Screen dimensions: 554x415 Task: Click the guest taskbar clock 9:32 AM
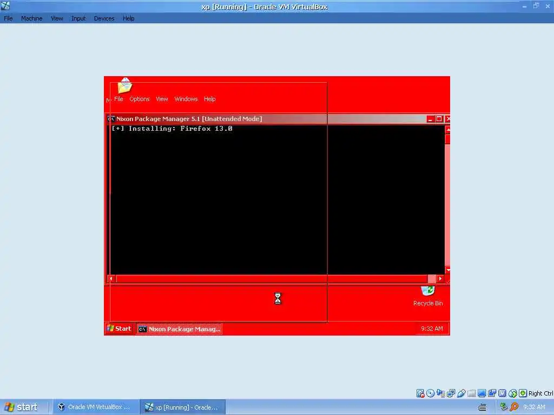(x=432, y=329)
